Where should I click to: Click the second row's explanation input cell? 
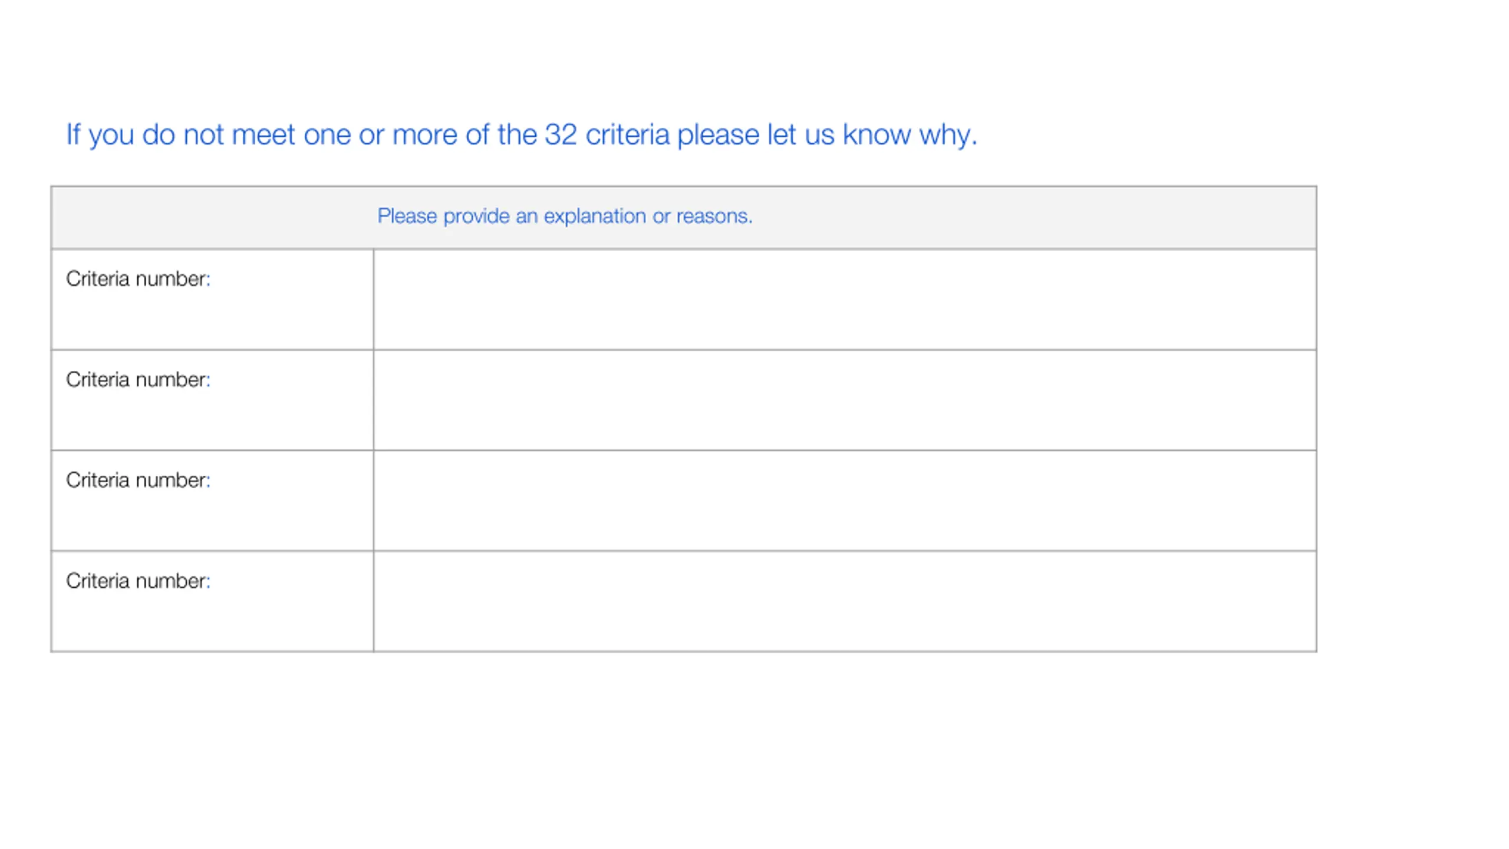[x=845, y=400]
